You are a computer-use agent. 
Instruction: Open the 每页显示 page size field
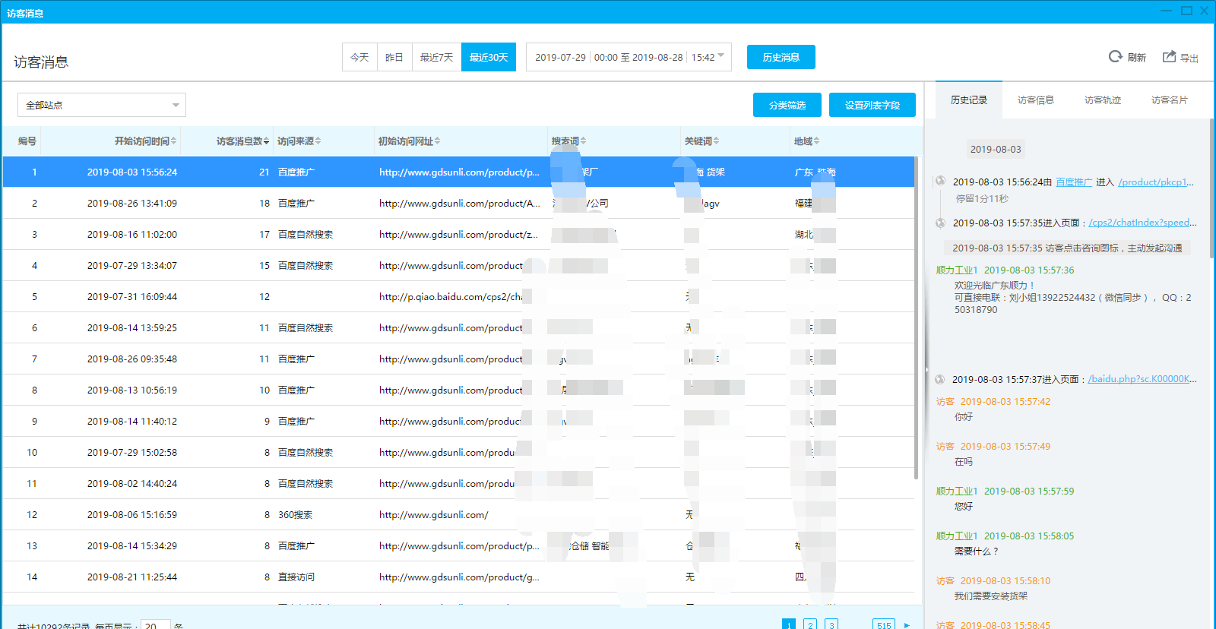pyautogui.click(x=155, y=624)
